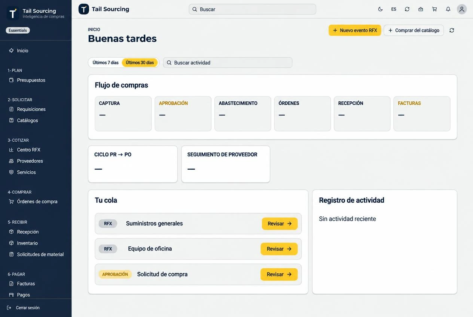Open the user profile avatar
This screenshot has width=473, height=317.
[462, 9]
